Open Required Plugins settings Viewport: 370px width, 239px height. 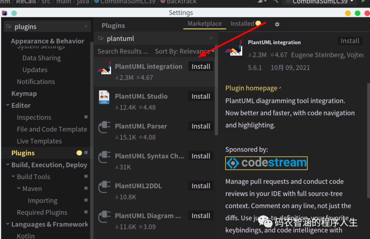click(x=42, y=212)
